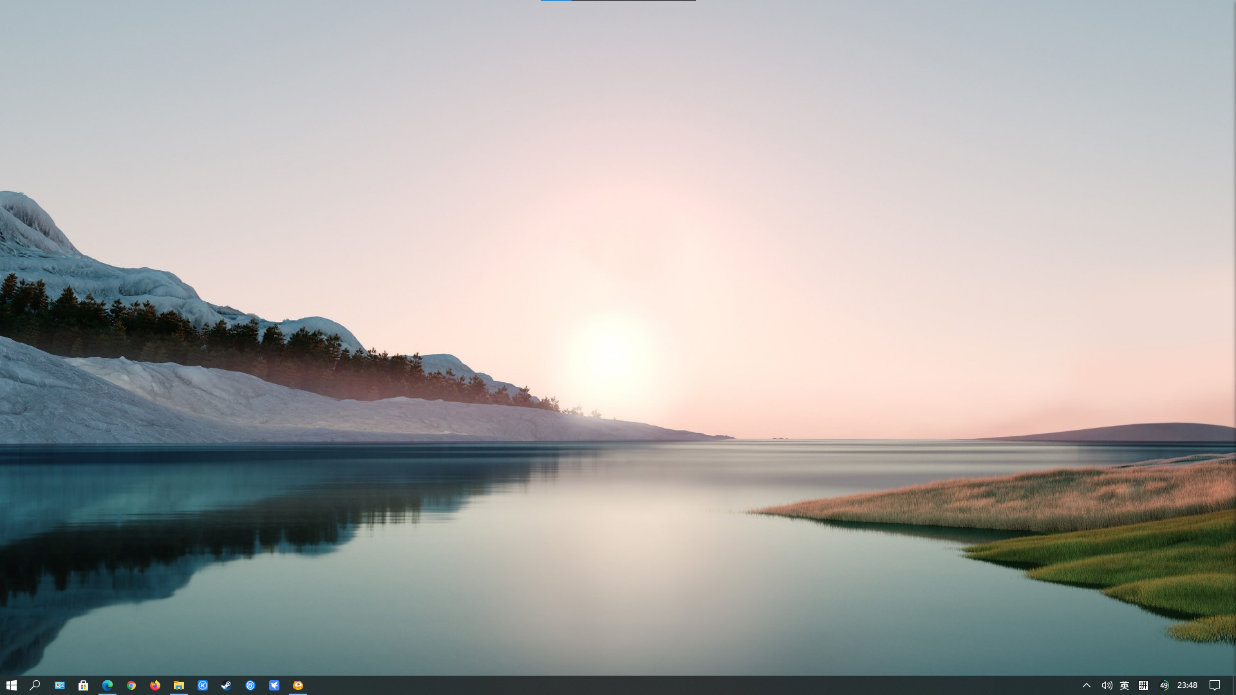This screenshot has height=695, width=1236.
Task: Open the clock showing 23:48
Action: [1187, 685]
